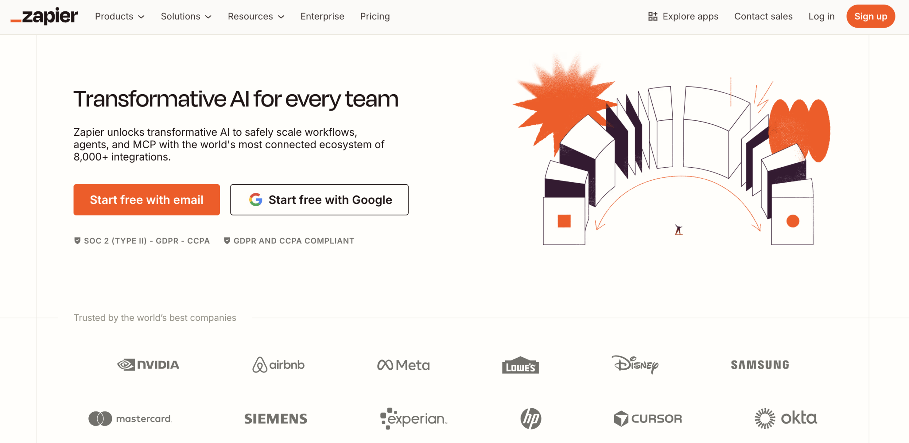Open Explore apps via the grid icon
The width and height of the screenshot is (909, 443).
click(653, 16)
